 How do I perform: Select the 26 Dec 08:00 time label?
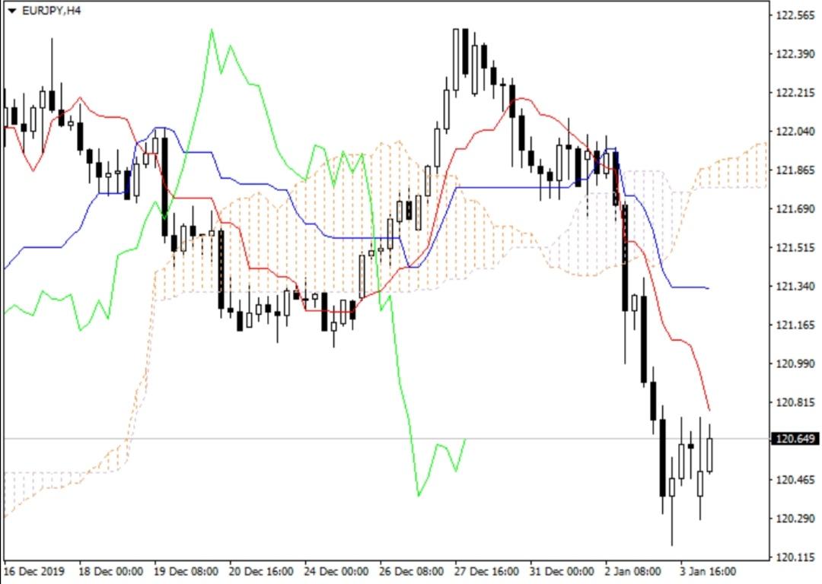click(x=413, y=571)
